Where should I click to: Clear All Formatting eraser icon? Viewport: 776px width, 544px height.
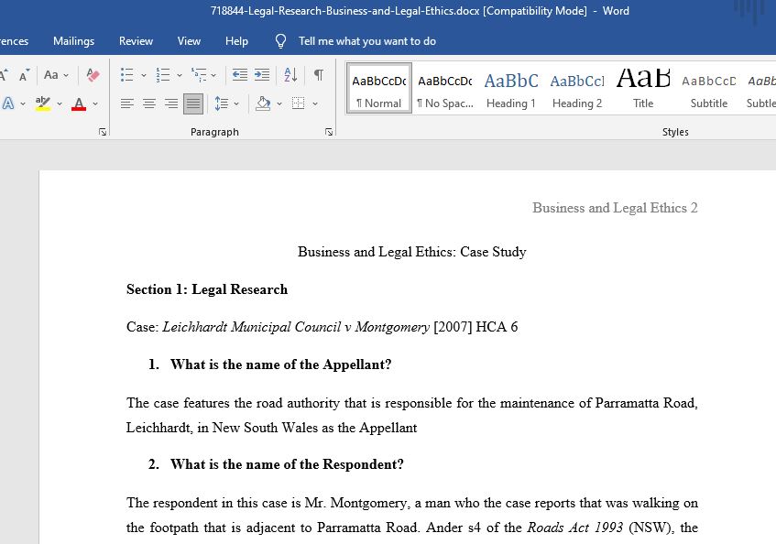tap(93, 75)
